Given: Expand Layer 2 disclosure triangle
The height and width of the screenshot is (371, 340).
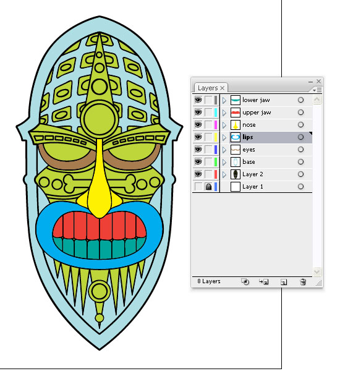Looking at the screenshot, I should 224,174.
